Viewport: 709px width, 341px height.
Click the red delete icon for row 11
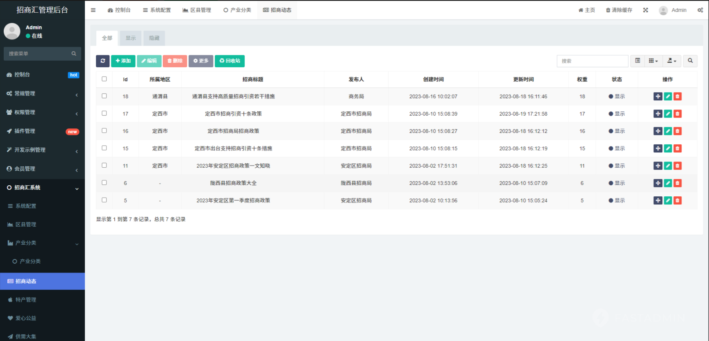pyautogui.click(x=677, y=166)
